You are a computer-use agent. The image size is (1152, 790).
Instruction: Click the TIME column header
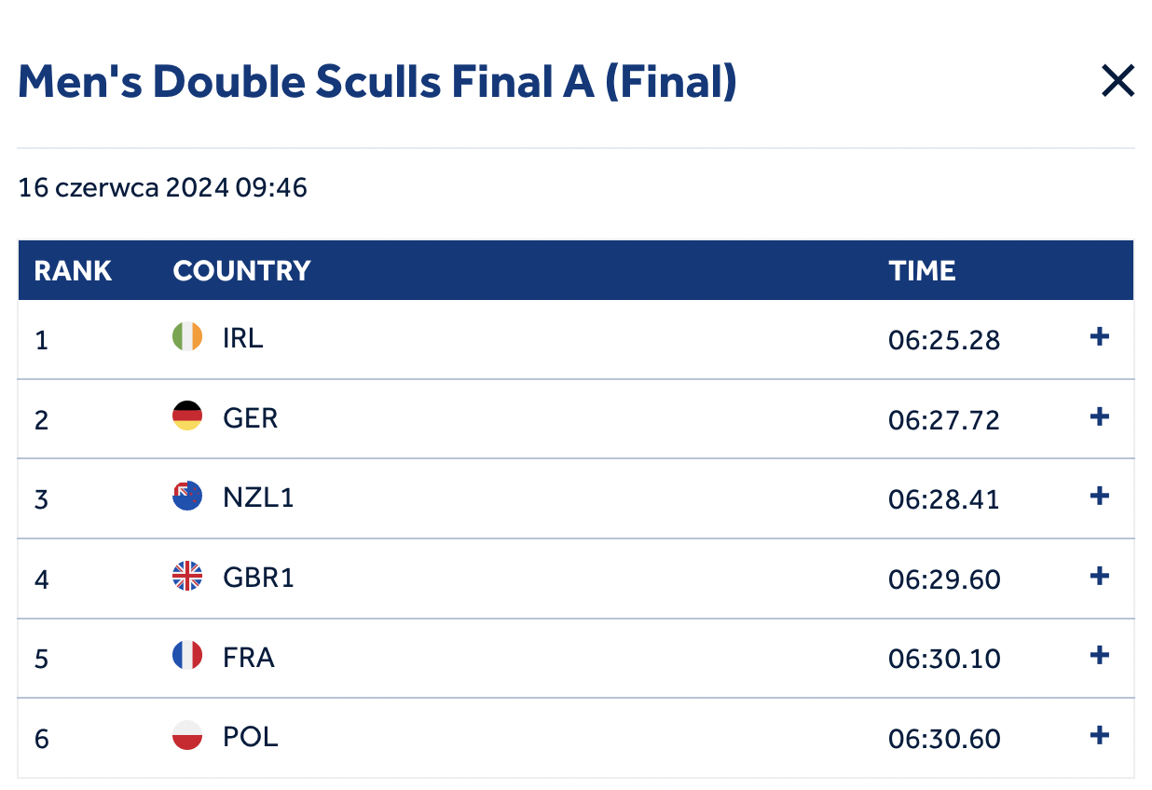(x=922, y=271)
